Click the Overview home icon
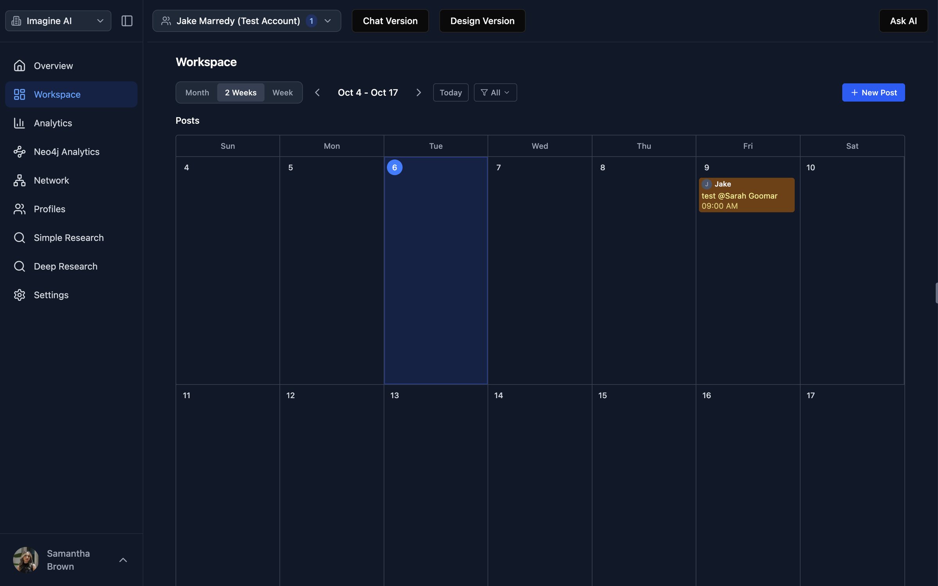Image resolution: width=938 pixels, height=586 pixels. (x=19, y=66)
